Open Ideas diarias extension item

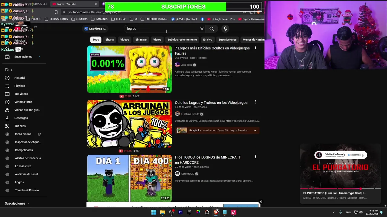click(23, 134)
